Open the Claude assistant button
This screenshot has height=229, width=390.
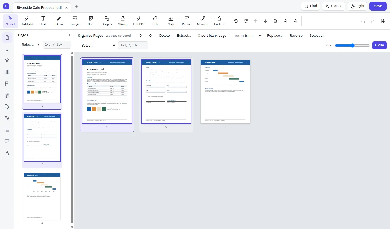pos(334,6)
